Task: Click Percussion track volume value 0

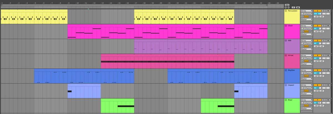Action: 317,14
